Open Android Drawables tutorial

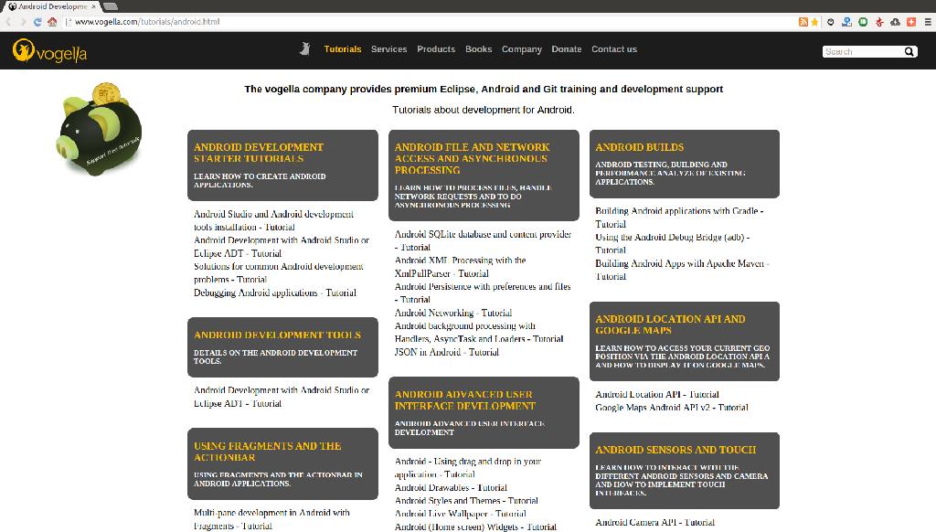tap(451, 488)
